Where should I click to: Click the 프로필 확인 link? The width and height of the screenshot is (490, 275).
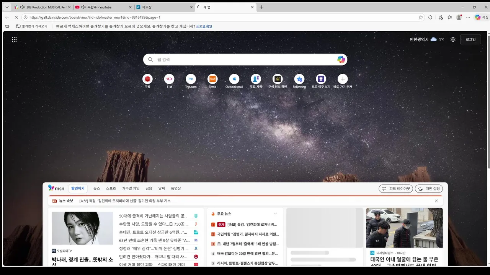pyautogui.click(x=204, y=26)
